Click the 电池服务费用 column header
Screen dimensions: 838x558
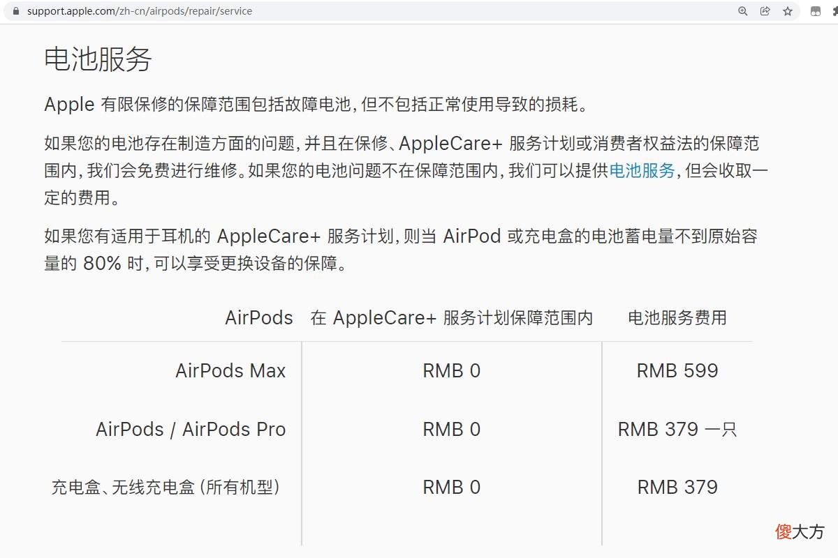coord(677,318)
